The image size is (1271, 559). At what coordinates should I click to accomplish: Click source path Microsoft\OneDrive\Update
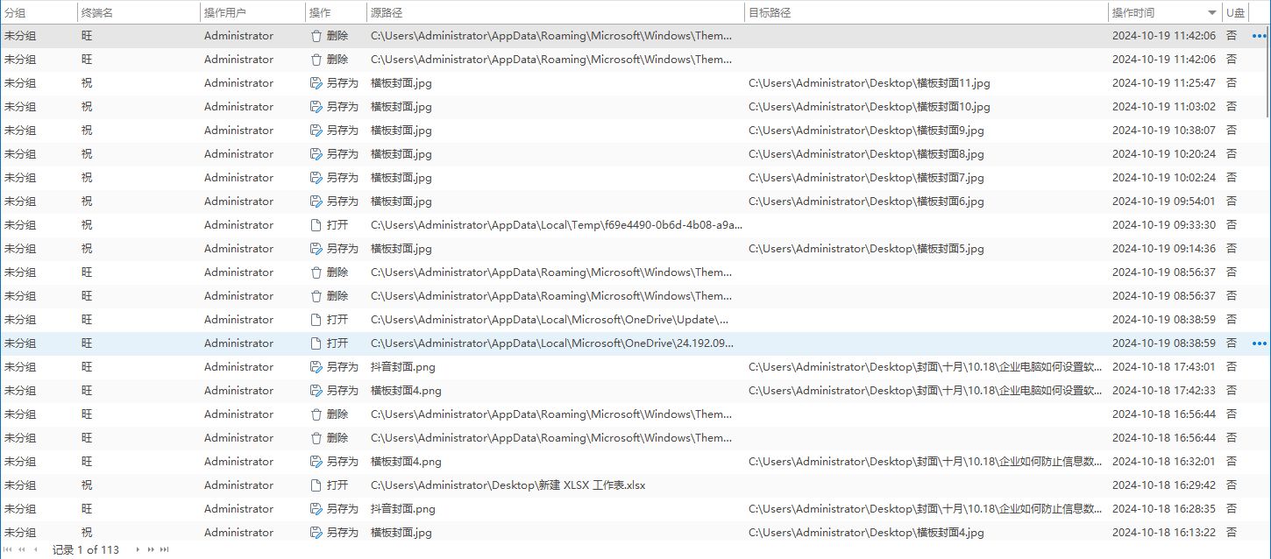click(x=550, y=320)
